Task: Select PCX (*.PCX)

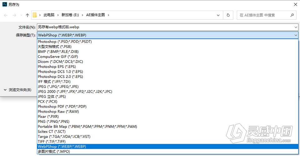Action: [x=167, y=101]
